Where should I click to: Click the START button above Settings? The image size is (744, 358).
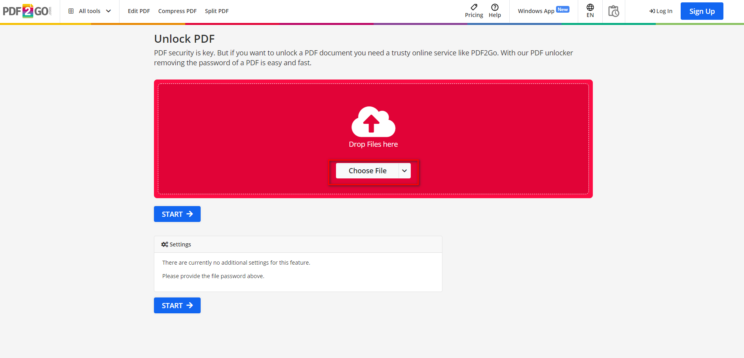coord(177,214)
